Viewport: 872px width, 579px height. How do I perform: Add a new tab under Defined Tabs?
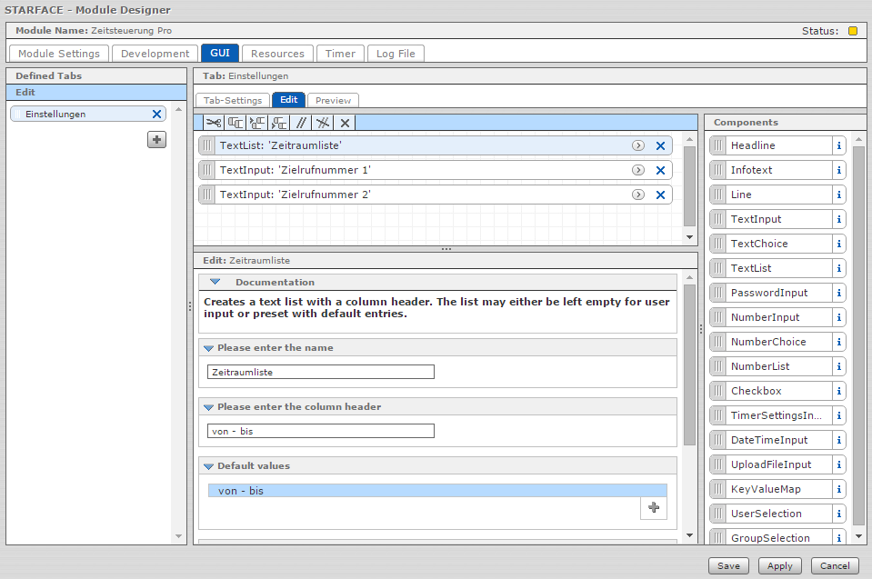coord(157,139)
